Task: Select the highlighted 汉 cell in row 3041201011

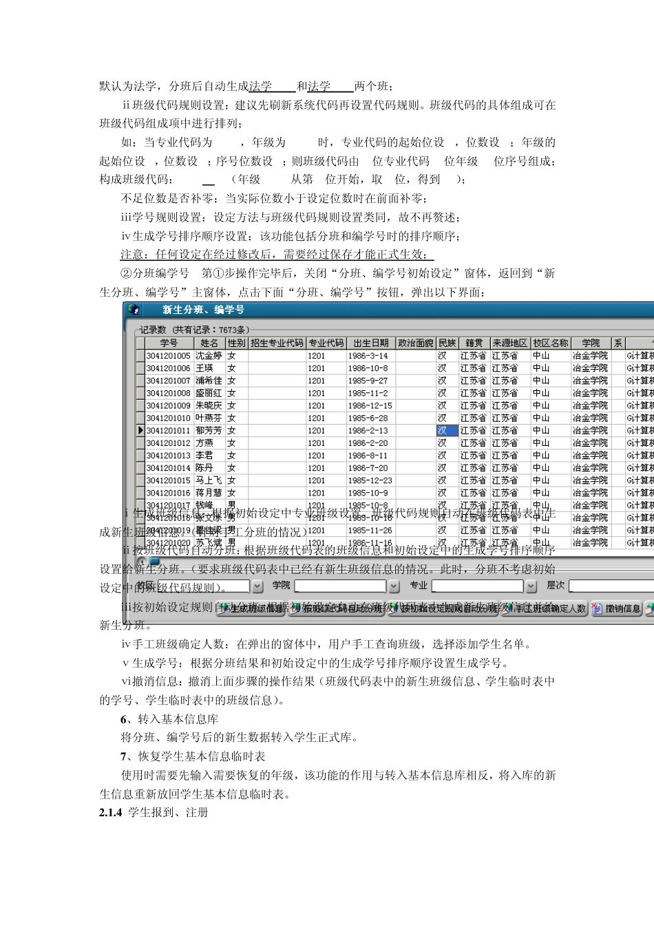Action: (x=447, y=430)
